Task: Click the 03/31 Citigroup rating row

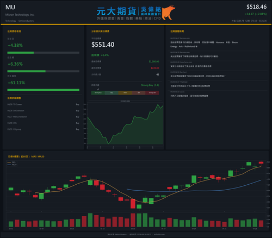Action: 44,129
